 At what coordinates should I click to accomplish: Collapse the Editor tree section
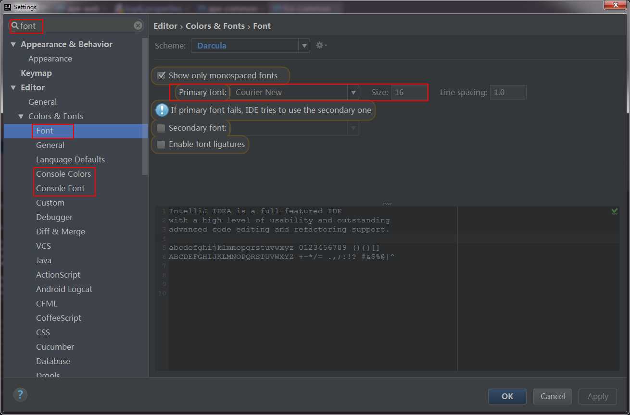(13, 87)
